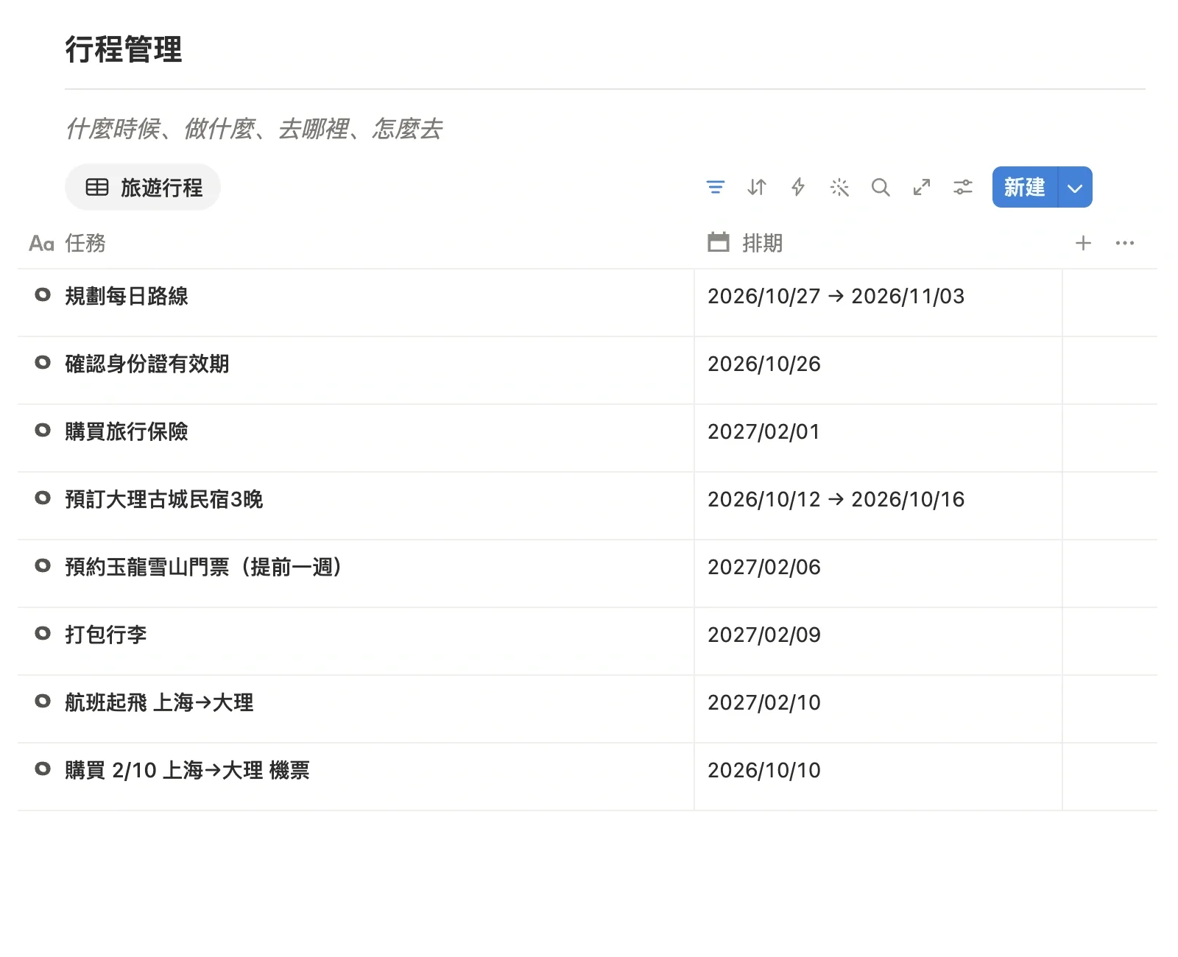Edit the date 2027/02/06
Image resolution: width=1178 pixels, height=957 pixels.
click(x=764, y=567)
